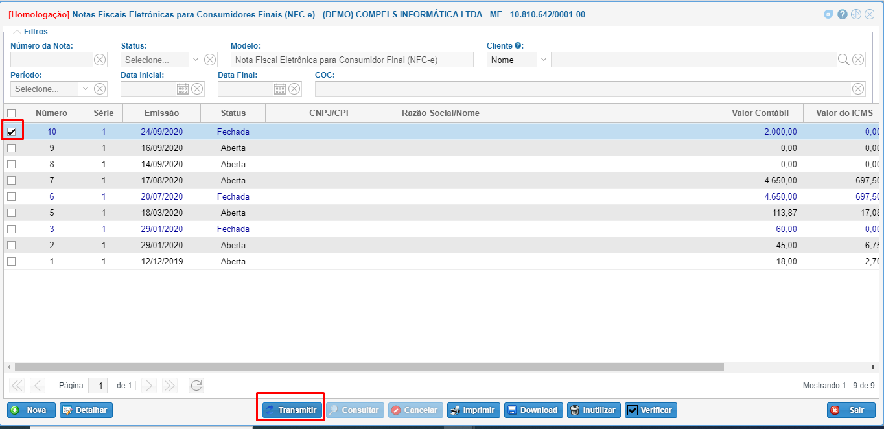884x429 pixels.
Task: Click the Imprimir button
Action: 473,410
